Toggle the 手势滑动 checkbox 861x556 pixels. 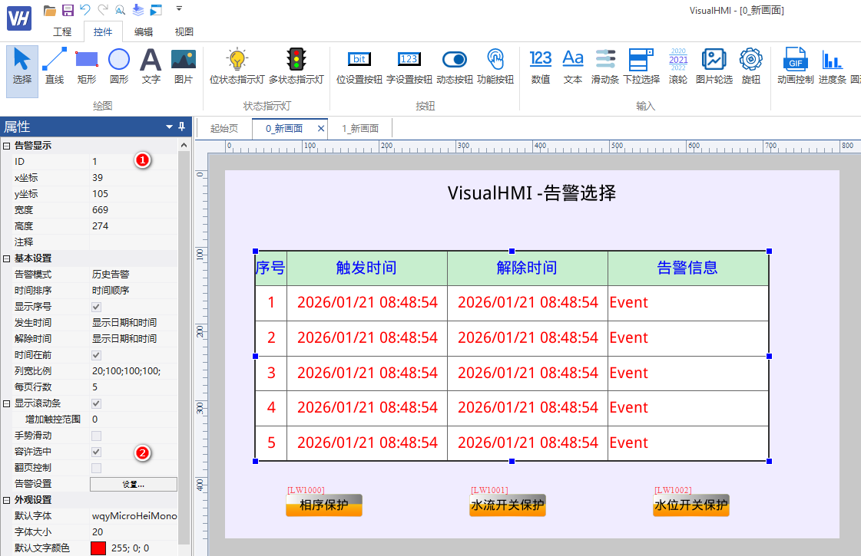tap(96, 436)
